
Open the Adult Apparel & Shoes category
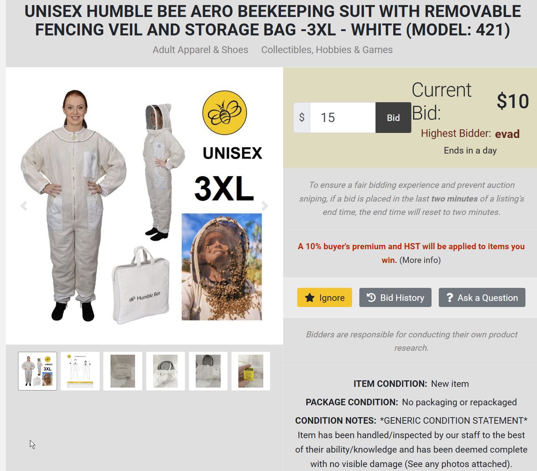click(x=200, y=50)
